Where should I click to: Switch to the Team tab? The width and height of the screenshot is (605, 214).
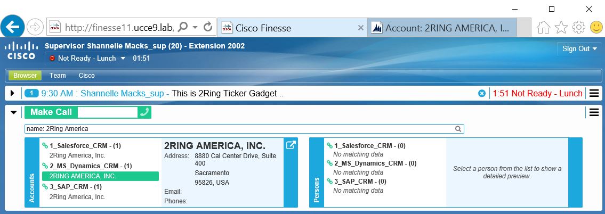pos(58,76)
